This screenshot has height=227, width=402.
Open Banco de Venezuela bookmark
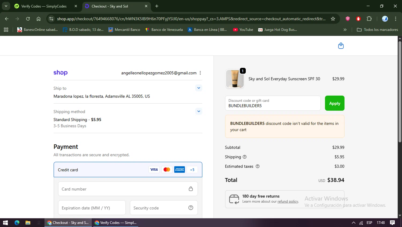(164, 30)
